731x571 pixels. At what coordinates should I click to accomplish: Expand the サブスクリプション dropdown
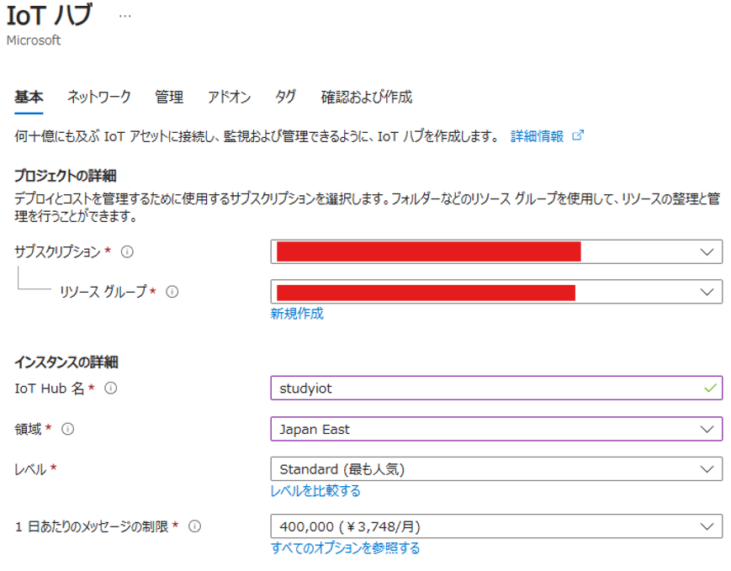pos(496,251)
